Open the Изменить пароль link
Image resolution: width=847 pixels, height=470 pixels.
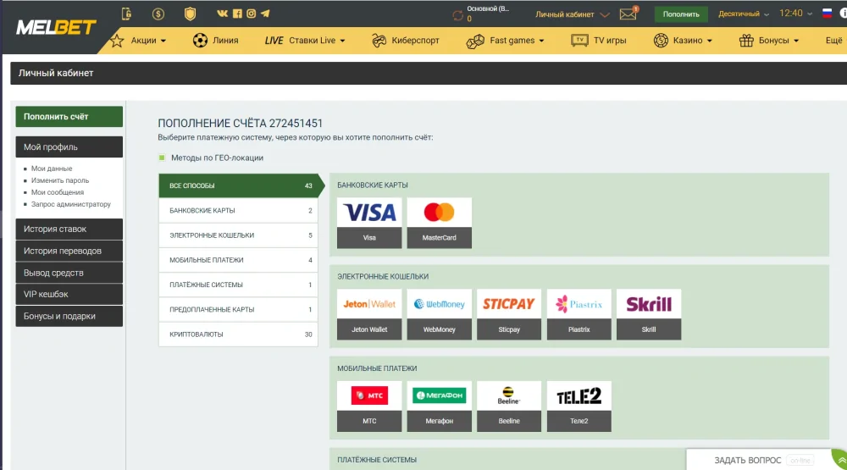point(60,180)
